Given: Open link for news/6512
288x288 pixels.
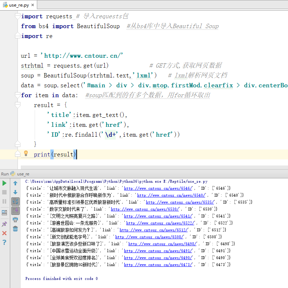Looking at the screenshot, I should pyautogui.click(x=154, y=230).
